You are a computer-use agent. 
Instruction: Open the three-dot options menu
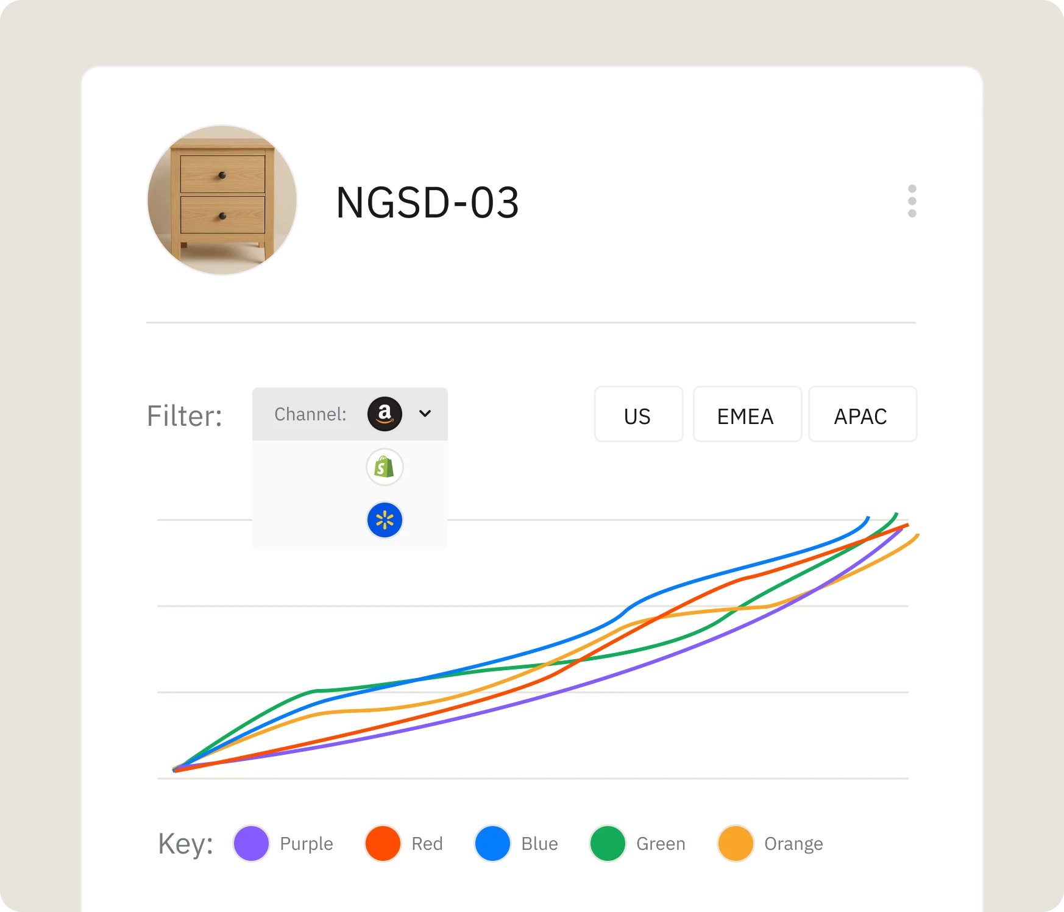click(x=912, y=202)
